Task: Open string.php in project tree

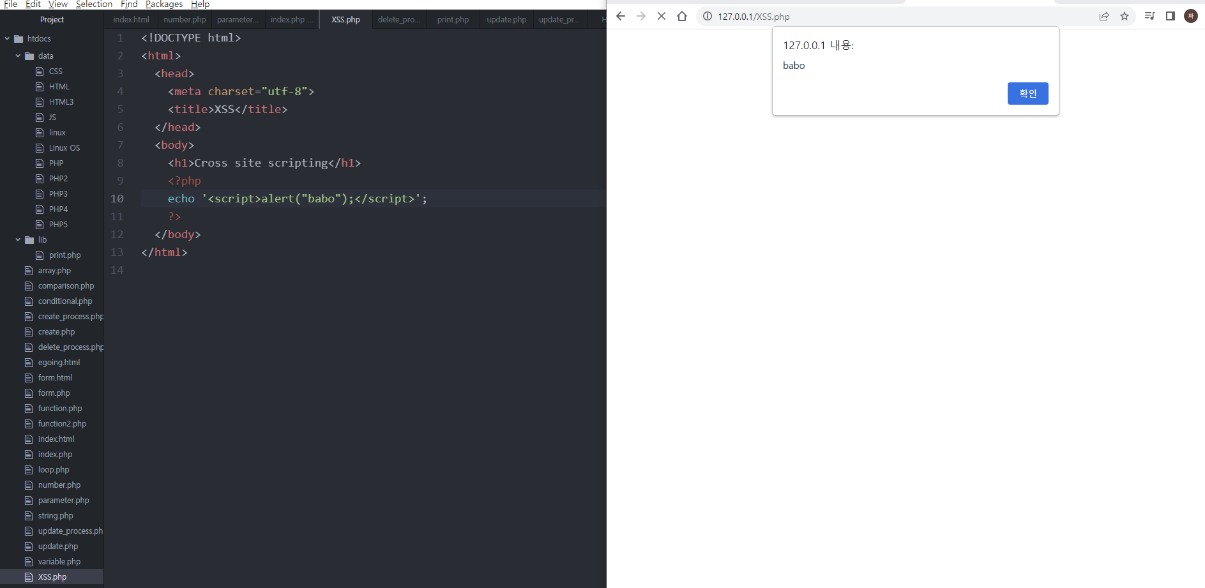Action: 56,516
